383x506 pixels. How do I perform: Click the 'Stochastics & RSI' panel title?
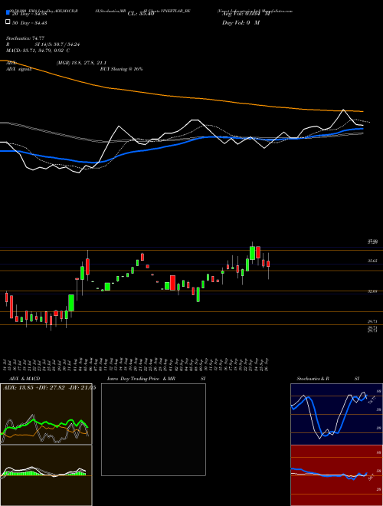[328, 379]
